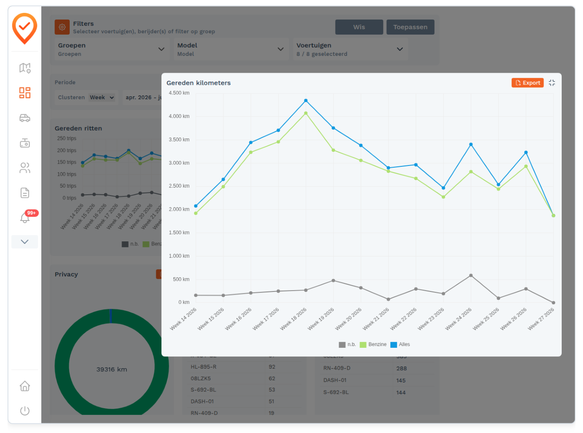
Task: Open the Clusteren Week dropdown
Action: (x=102, y=98)
